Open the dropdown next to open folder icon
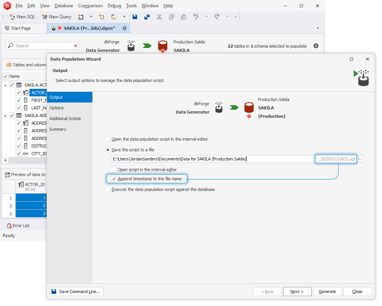Image resolution: width=382 pixels, height=306 pixels. (124, 17)
